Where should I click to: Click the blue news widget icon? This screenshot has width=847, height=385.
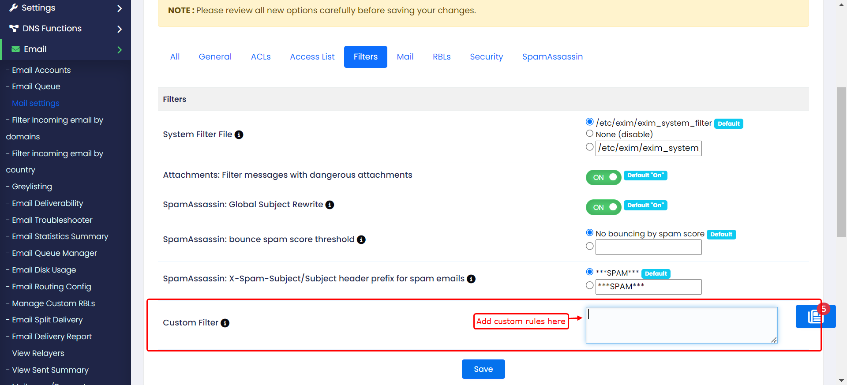(x=816, y=317)
